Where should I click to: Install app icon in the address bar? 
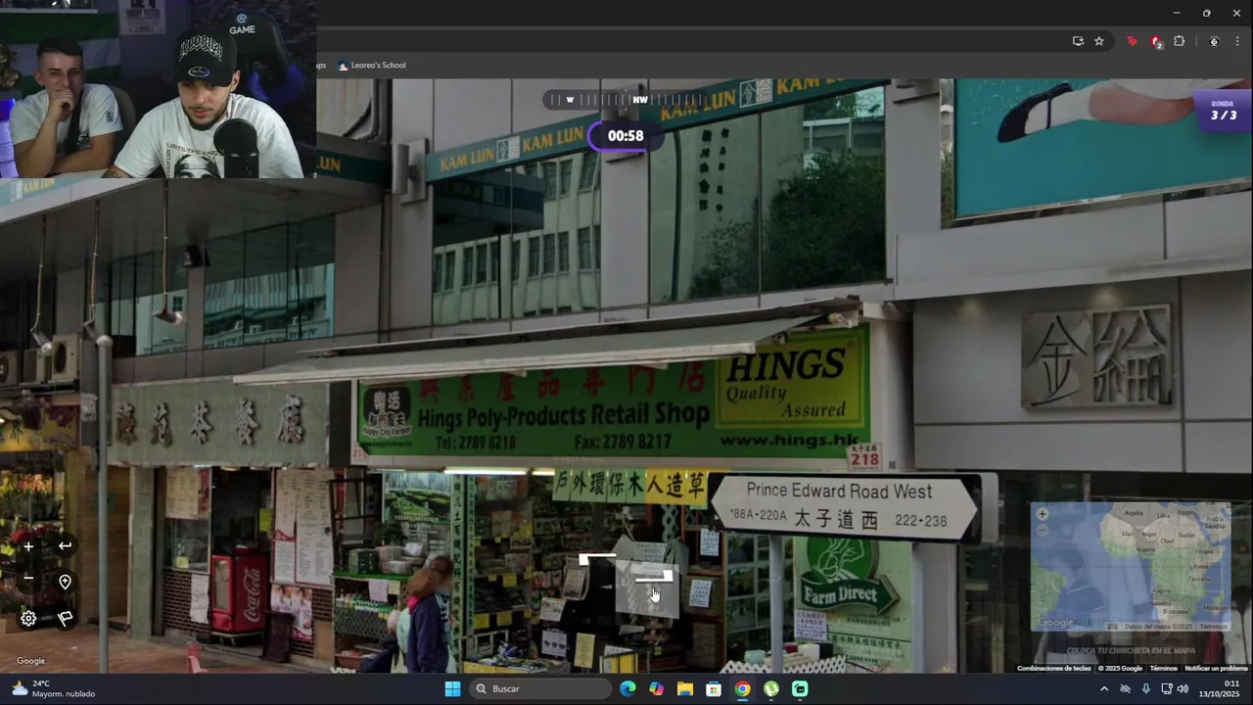pyautogui.click(x=1078, y=41)
